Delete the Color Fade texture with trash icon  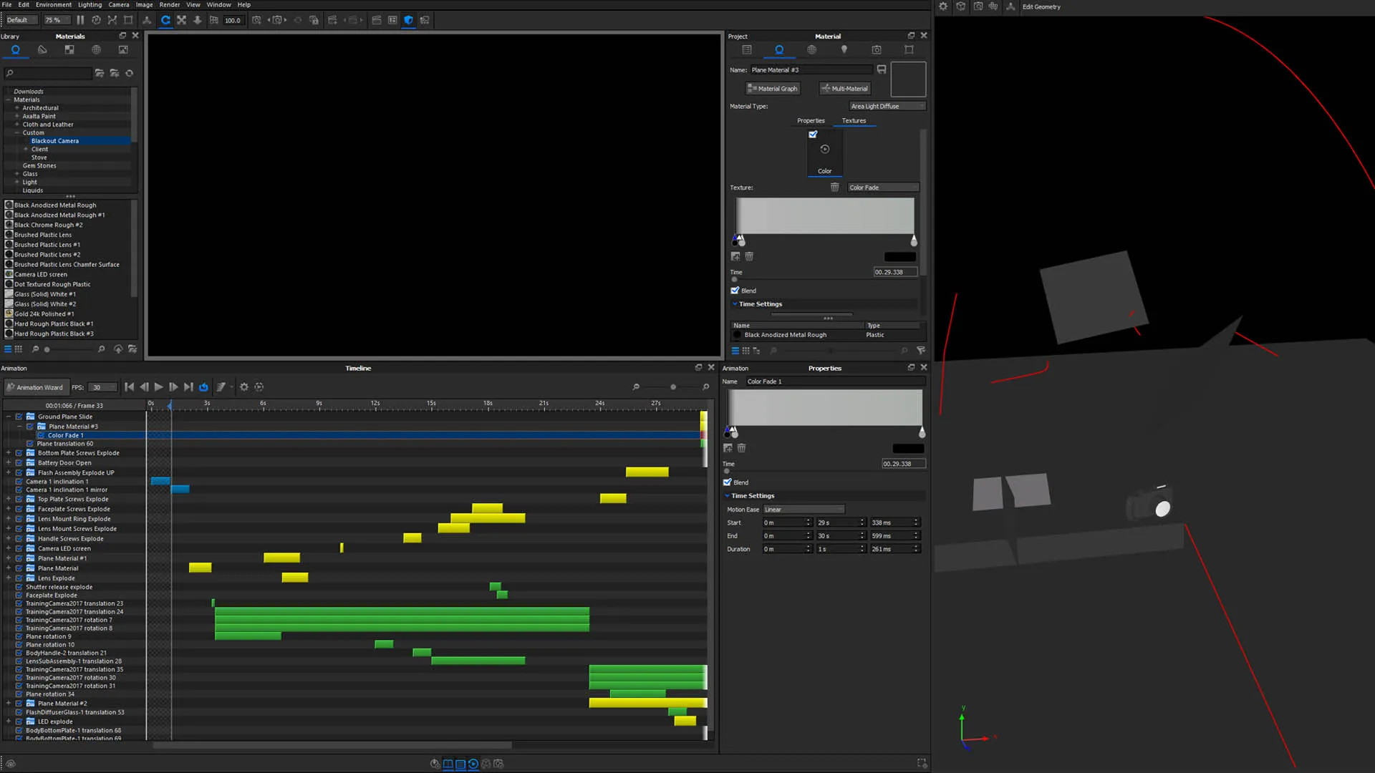point(834,188)
